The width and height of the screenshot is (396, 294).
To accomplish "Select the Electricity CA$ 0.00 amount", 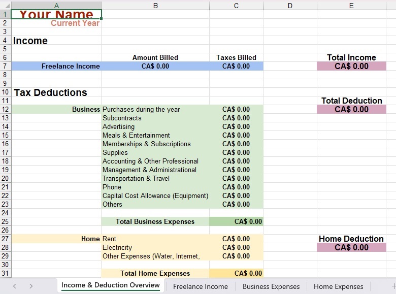I will tap(236, 247).
